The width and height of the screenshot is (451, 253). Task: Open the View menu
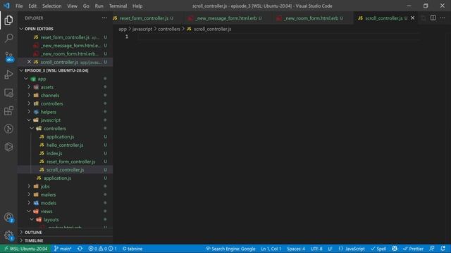[x=72, y=6]
